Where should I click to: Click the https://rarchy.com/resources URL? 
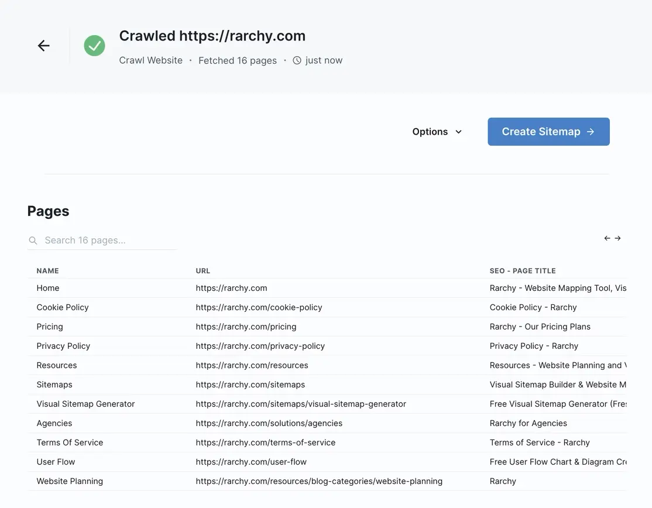(252, 365)
